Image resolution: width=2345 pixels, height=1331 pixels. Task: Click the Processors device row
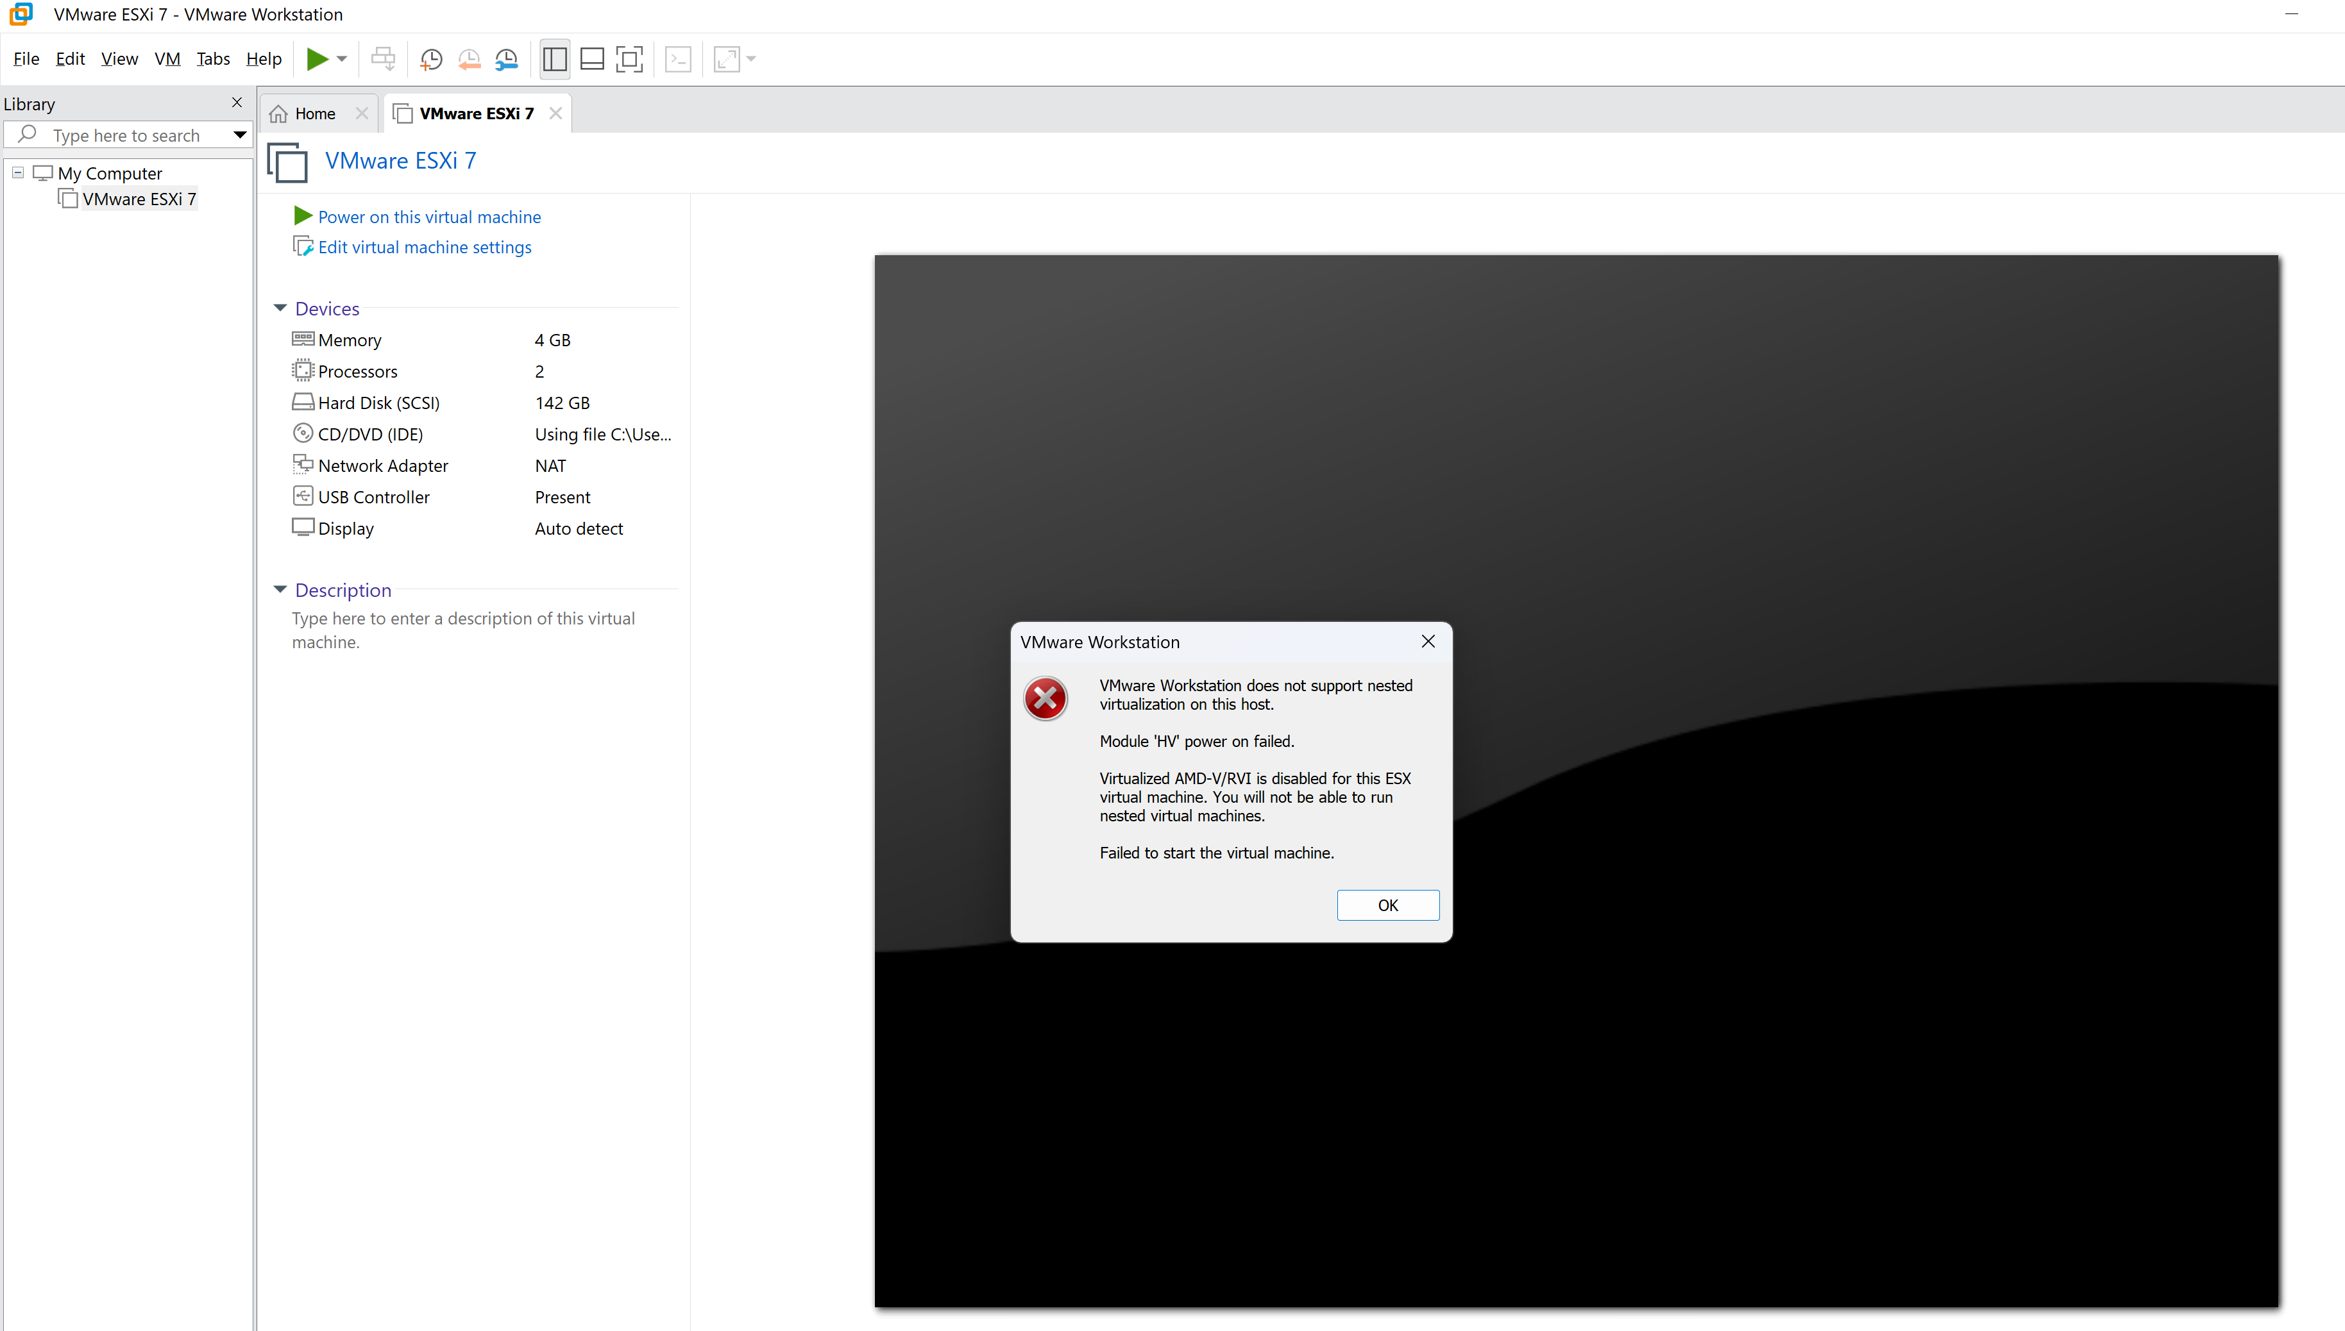coord(483,371)
